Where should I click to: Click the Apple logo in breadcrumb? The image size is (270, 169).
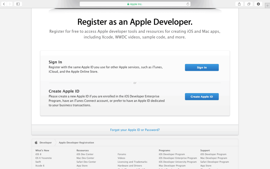click(x=36, y=142)
